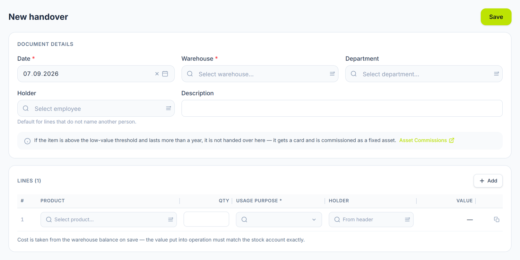This screenshot has width=520, height=260.
Task: Click the HOLDER column header
Action: point(339,201)
